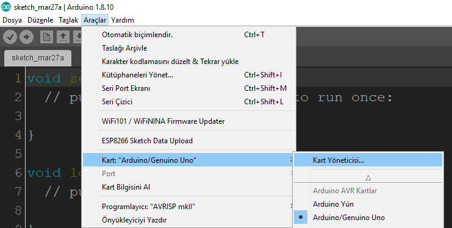This screenshot has height=228, width=452.
Task: Open Seri Çizici
Action: coord(189,102)
